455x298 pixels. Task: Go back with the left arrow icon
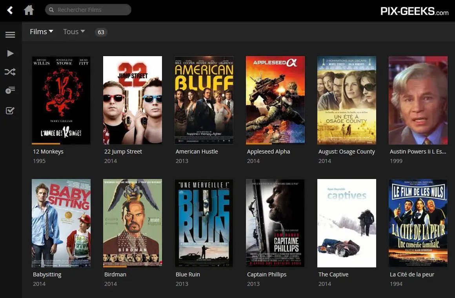[10, 10]
